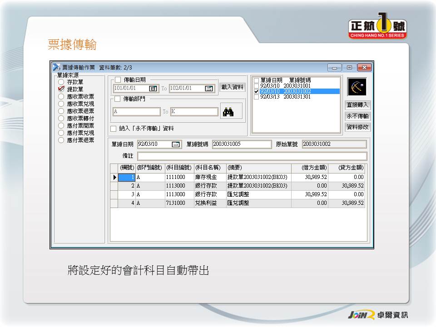Click the binoculars search icon
Viewport: 436px width, 327px height.
[x=227, y=111]
